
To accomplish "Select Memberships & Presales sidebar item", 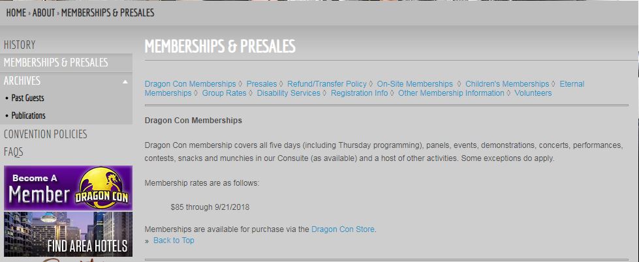I will 56,63.
